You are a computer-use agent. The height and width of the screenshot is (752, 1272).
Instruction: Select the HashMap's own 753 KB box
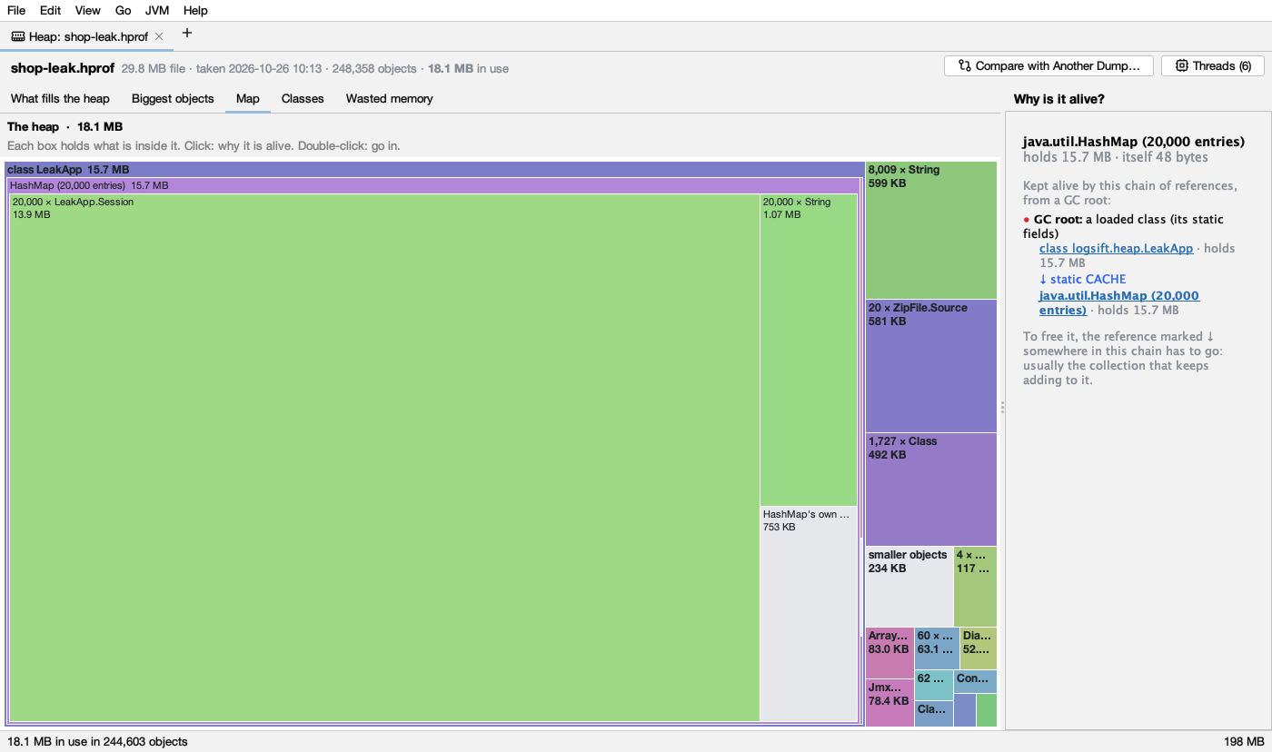click(x=809, y=614)
